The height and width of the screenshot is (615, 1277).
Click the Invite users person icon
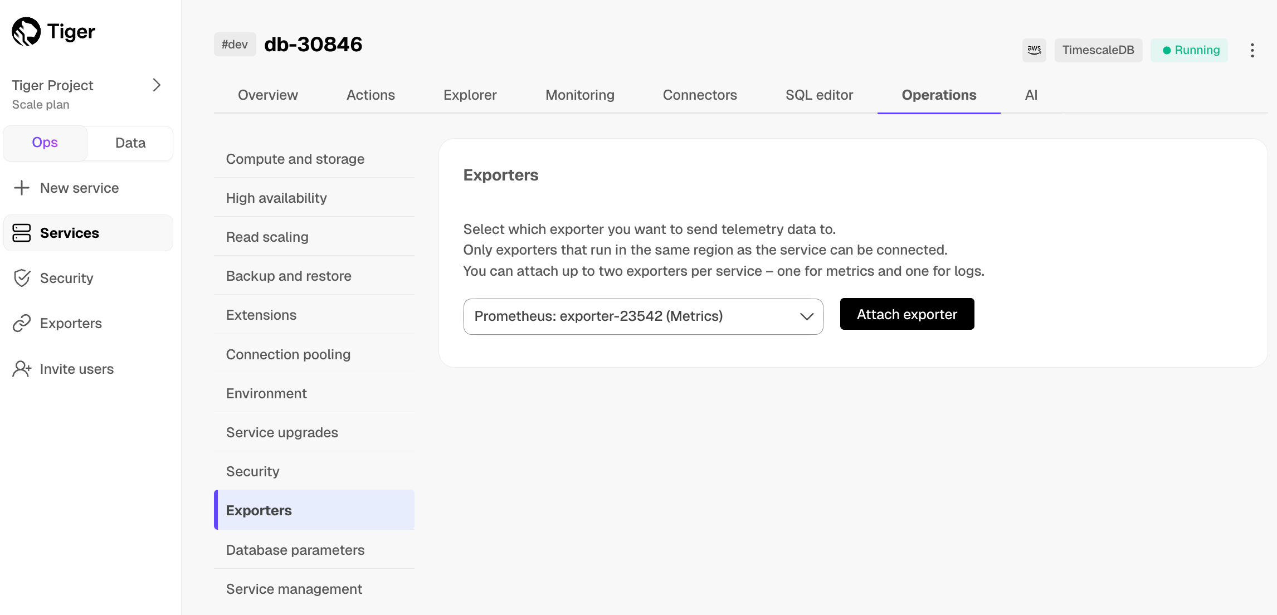(21, 369)
